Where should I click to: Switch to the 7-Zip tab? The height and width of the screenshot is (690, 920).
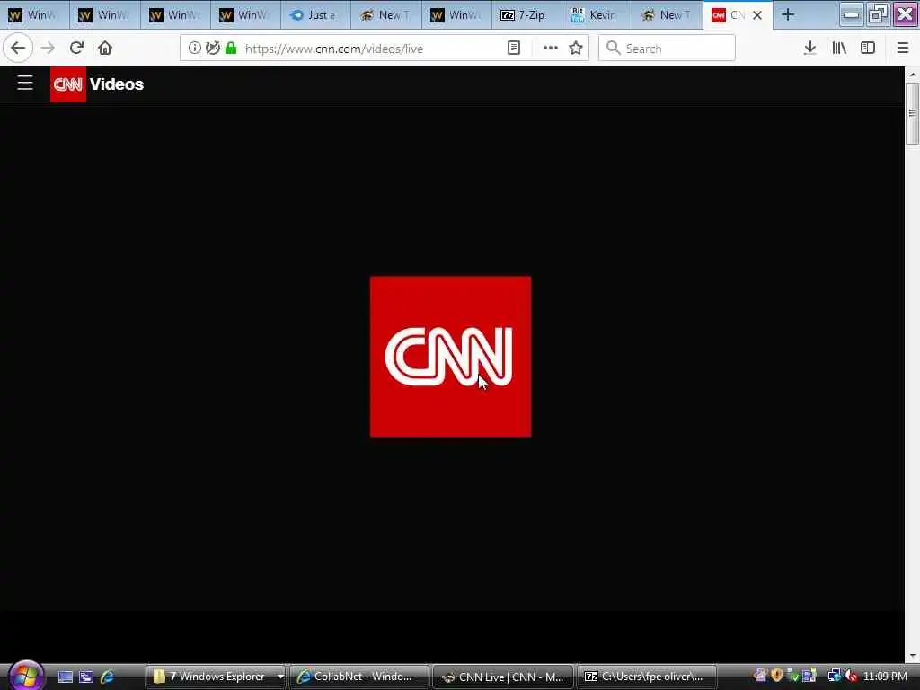tap(526, 14)
